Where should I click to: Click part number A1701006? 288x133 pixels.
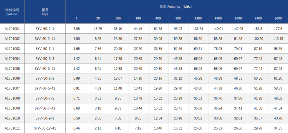coord(12,78)
